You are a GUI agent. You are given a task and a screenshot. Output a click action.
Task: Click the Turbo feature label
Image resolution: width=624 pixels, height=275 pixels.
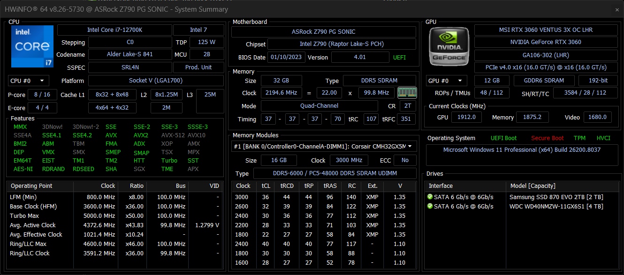pyautogui.click(x=169, y=161)
